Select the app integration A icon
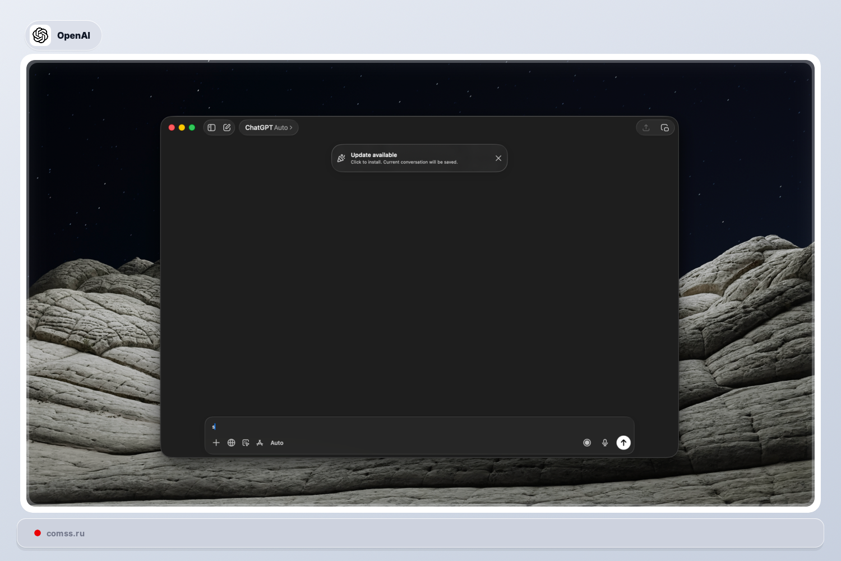841x561 pixels. (x=260, y=443)
